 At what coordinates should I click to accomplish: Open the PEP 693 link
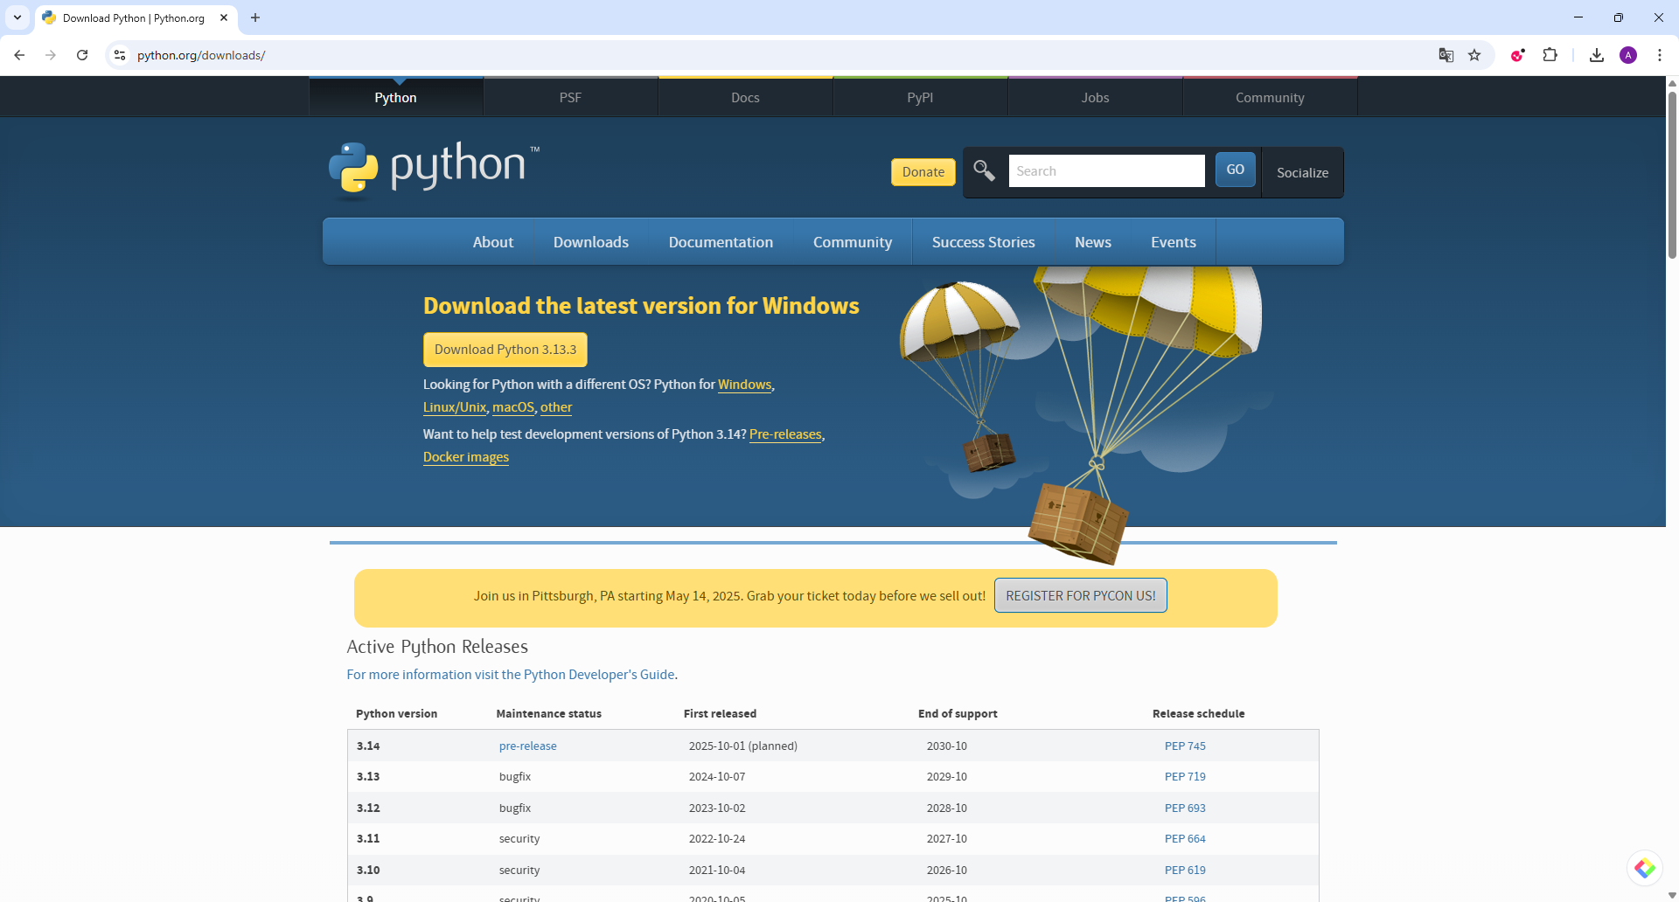(x=1185, y=808)
